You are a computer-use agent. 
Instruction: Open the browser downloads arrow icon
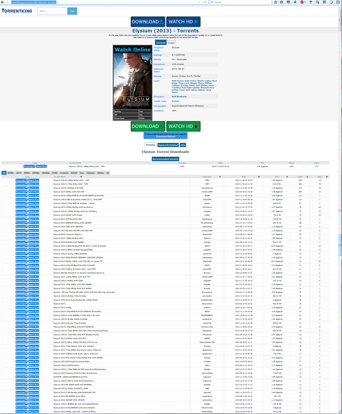tap(295, 2)
